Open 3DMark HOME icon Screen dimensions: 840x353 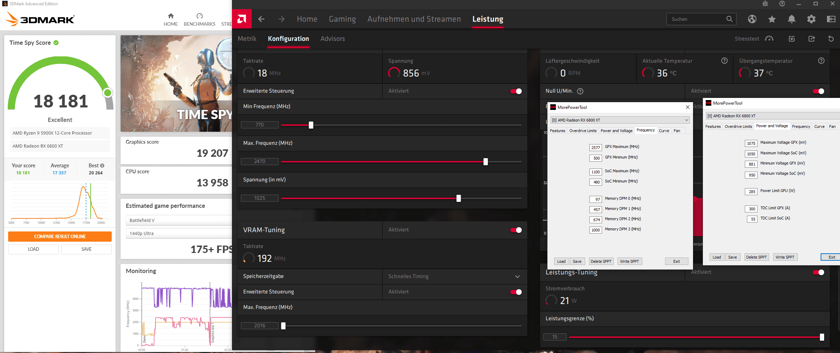pyautogui.click(x=171, y=16)
